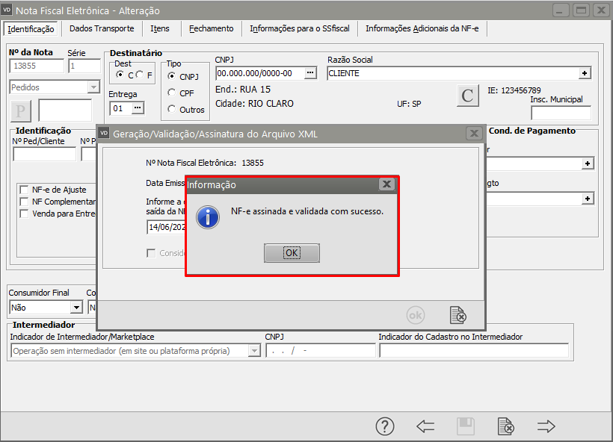Close the Geração/Validação/Assinatura XML dialog

pyautogui.click(x=473, y=133)
